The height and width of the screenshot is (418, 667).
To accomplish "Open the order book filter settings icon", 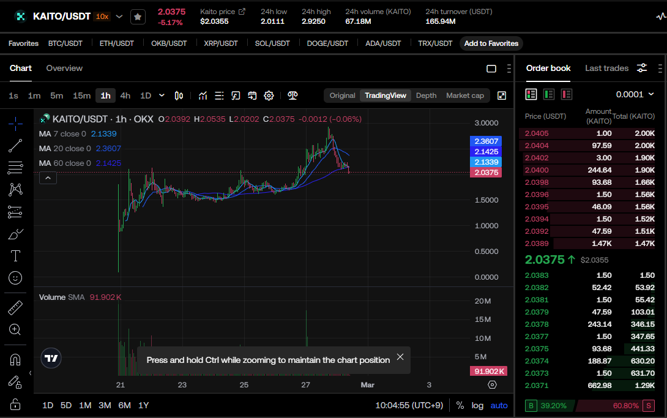I will coord(642,68).
